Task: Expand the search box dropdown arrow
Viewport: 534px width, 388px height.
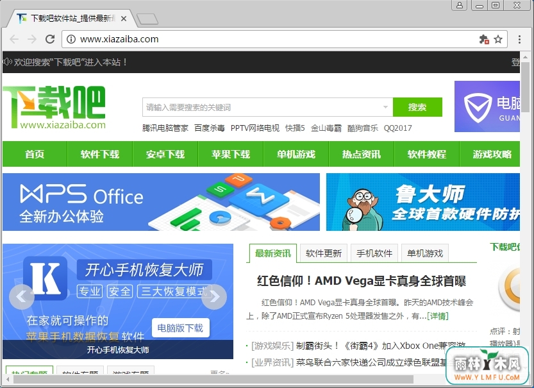Action: tap(385, 107)
